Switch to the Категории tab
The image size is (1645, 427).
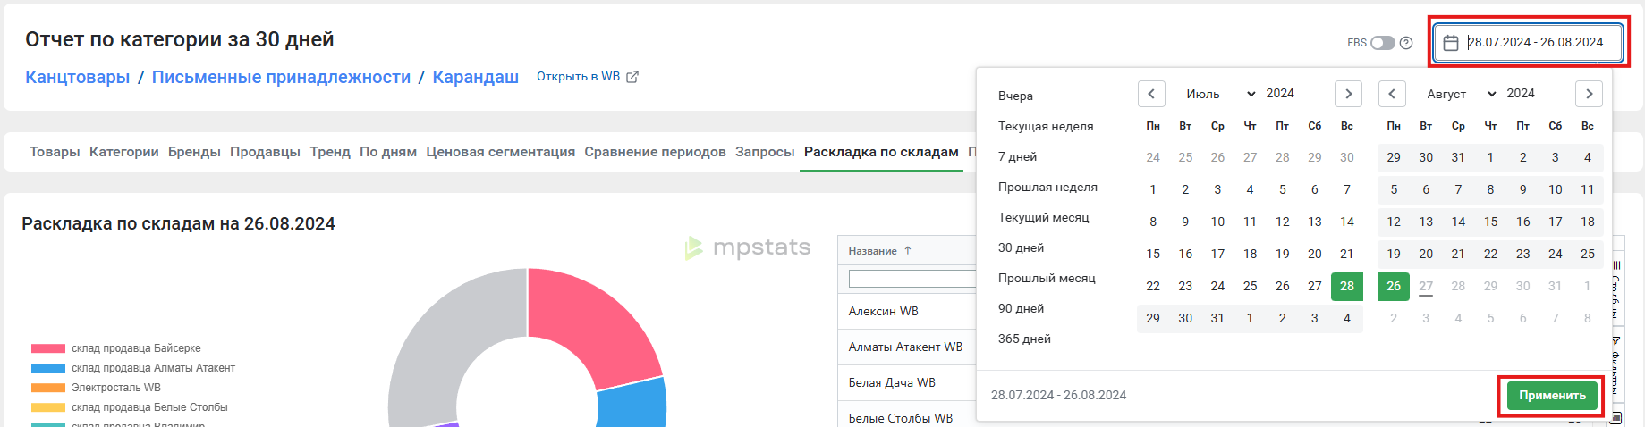pos(124,152)
